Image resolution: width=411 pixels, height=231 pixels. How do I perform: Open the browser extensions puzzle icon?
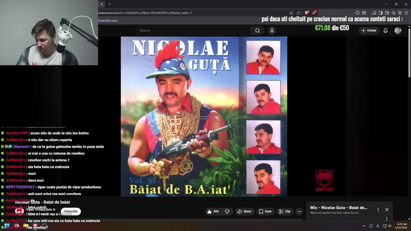tap(357, 13)
